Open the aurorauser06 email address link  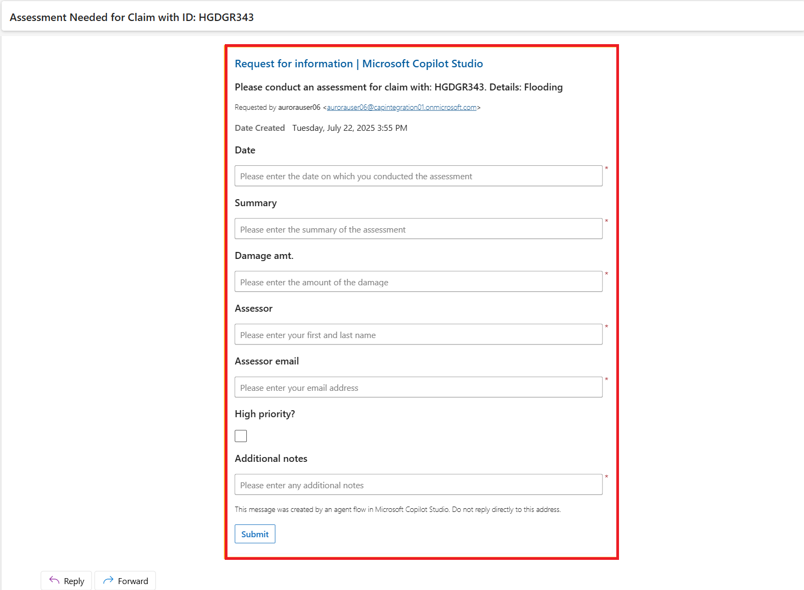tap(402, 107)
